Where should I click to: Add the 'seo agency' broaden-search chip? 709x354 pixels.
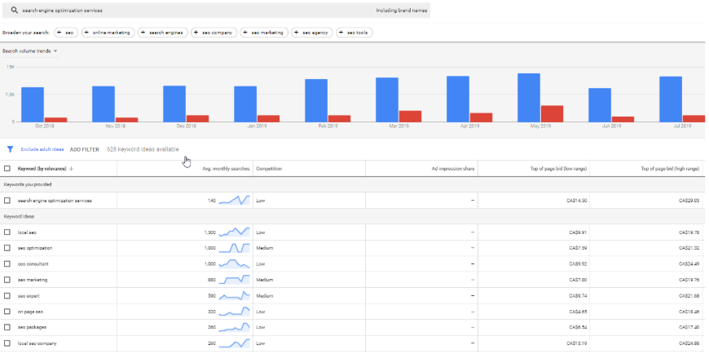pos(312,33)
